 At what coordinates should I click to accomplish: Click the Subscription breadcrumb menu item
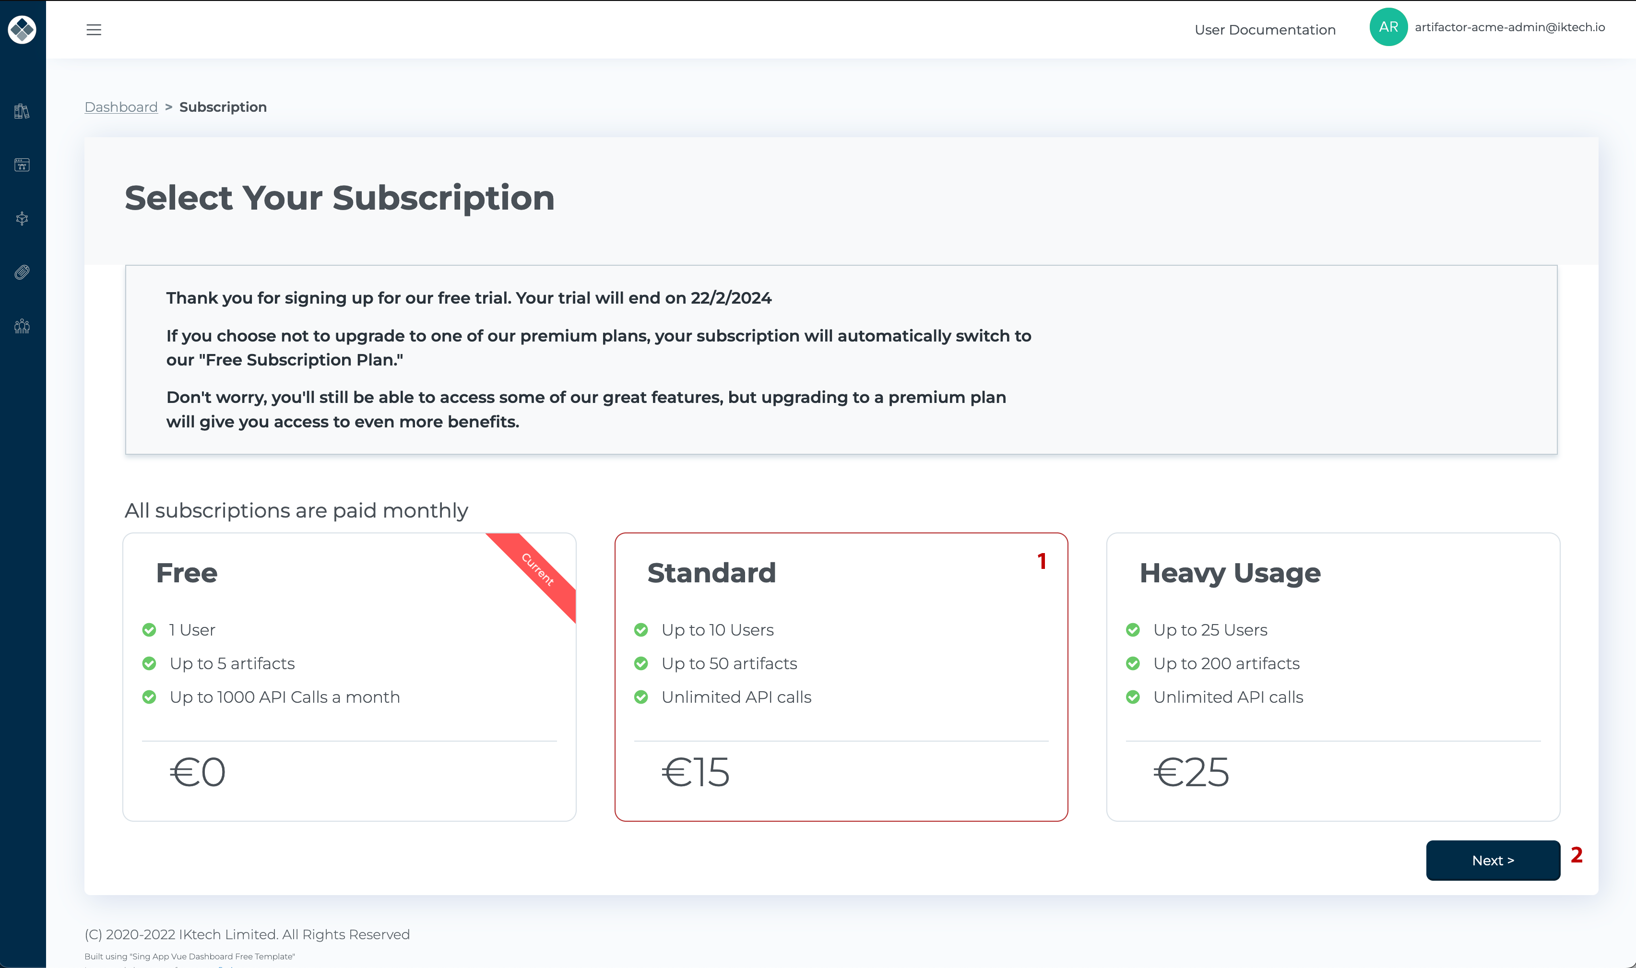coord(222,106)
